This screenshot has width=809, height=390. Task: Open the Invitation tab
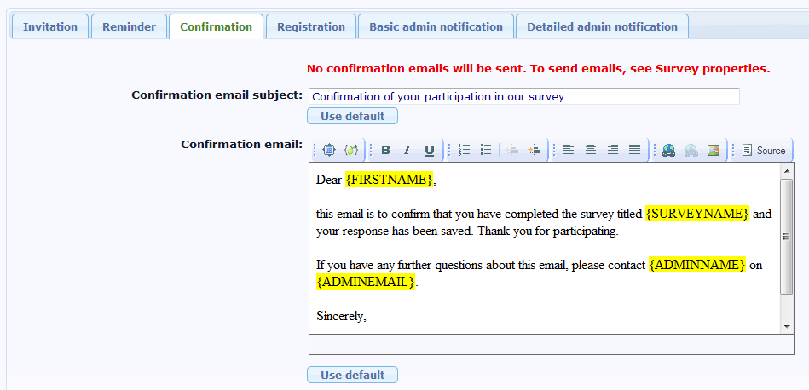[50, 26]
